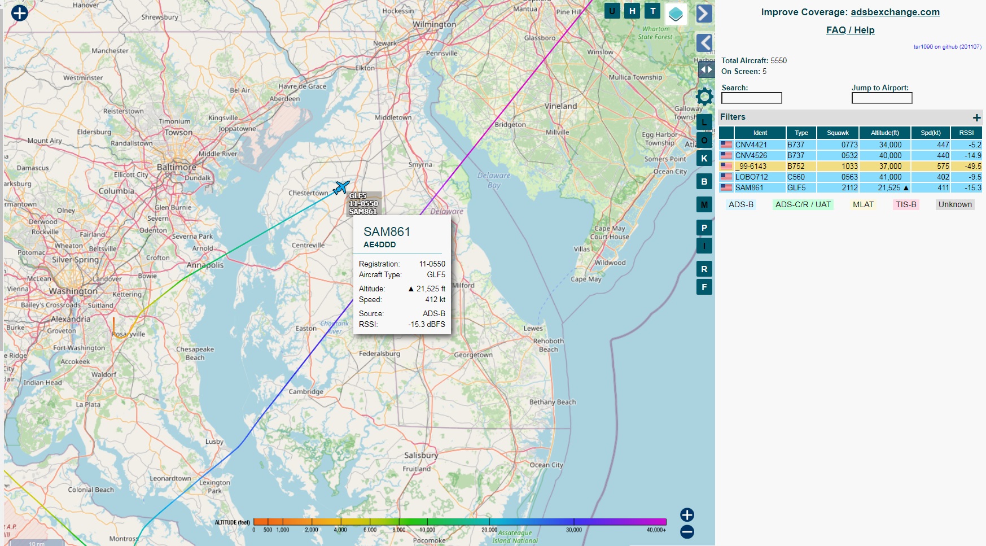Focus the Search input field
The image size is (986, 546).
pos(751,98)
